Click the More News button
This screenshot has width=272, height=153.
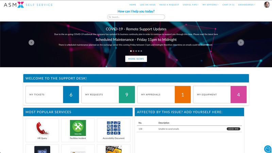pyautogui.click(x=136, y=59)
